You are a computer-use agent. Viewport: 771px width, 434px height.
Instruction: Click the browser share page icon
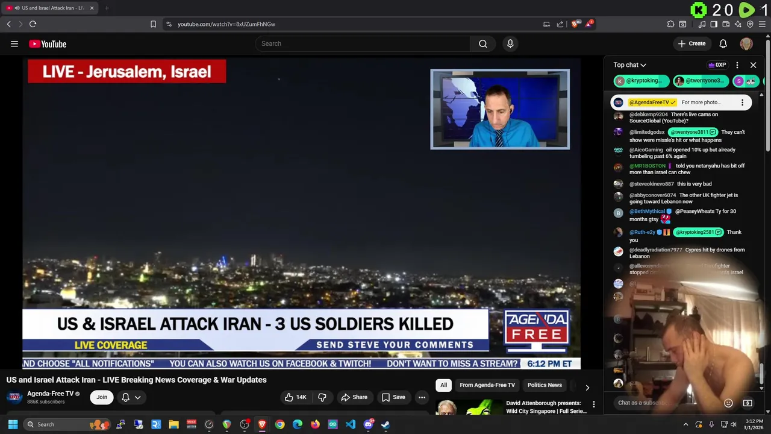560,24
